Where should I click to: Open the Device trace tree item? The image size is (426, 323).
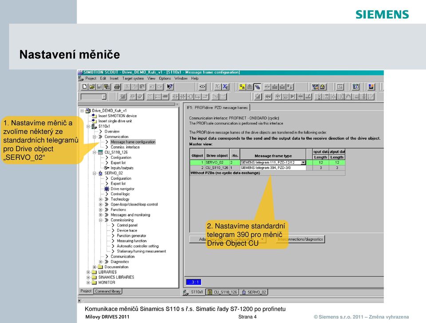pos(127,230)
